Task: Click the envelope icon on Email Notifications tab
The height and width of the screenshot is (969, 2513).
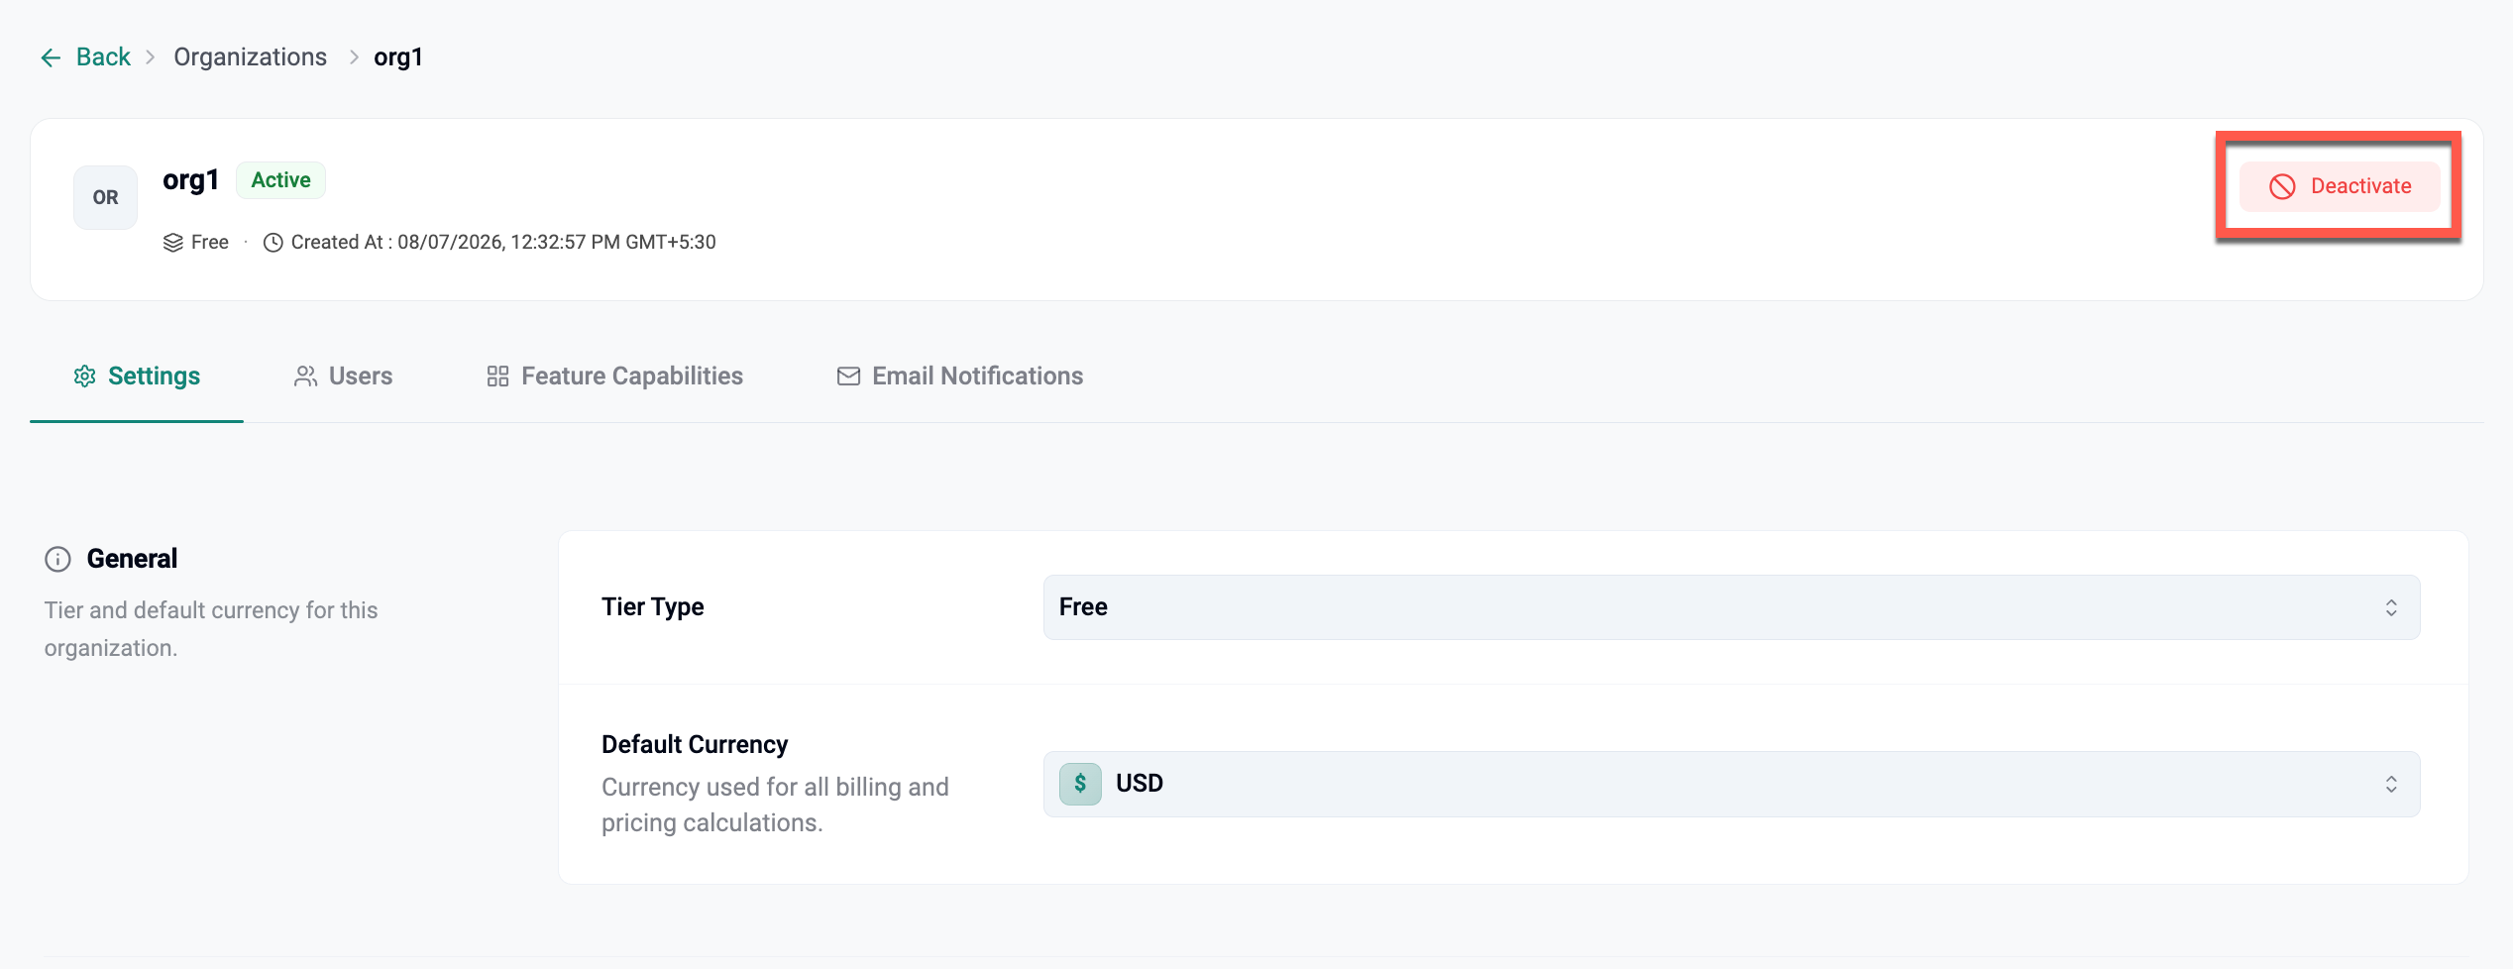Action: click(848, 377)
